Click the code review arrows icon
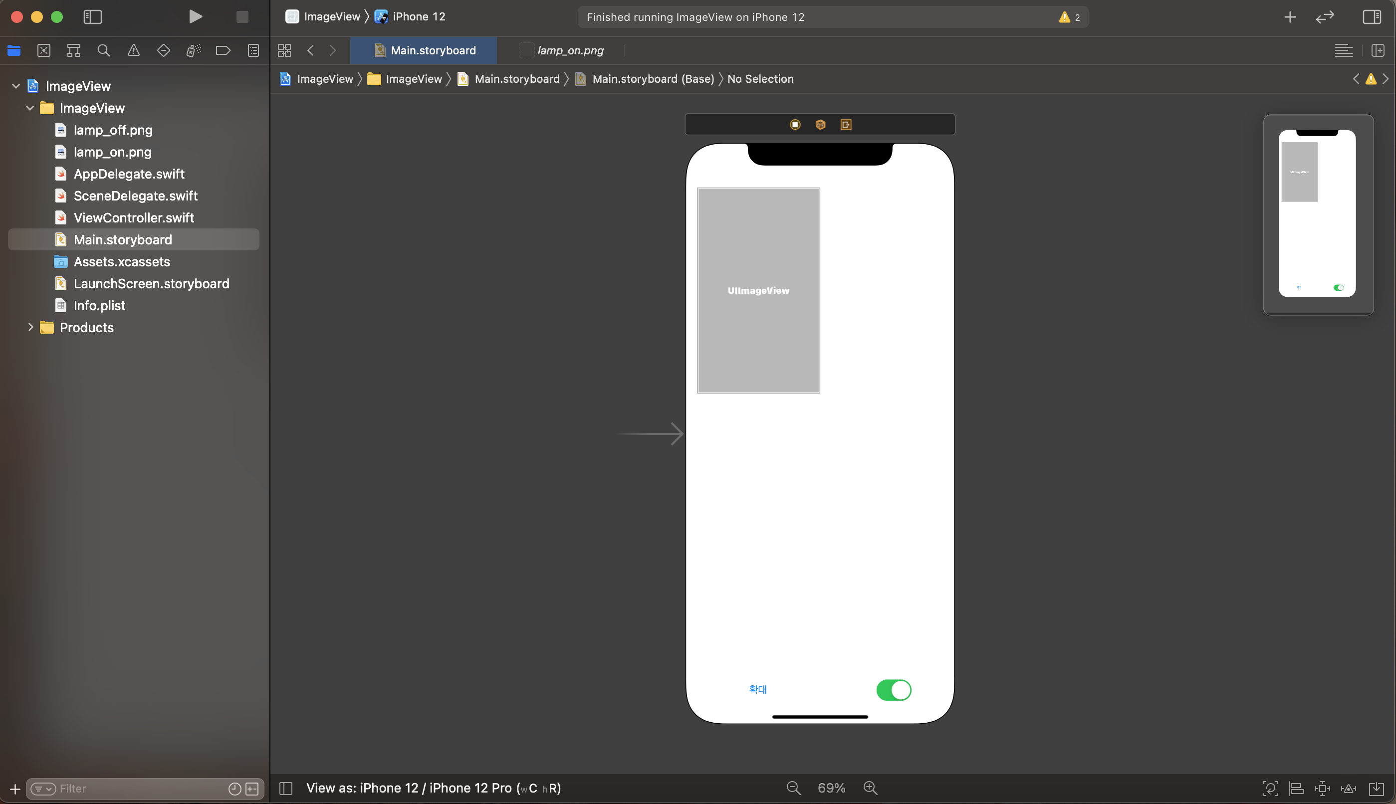The width and height of the screenshot is (1396, 804). [x=1325, y=17]
